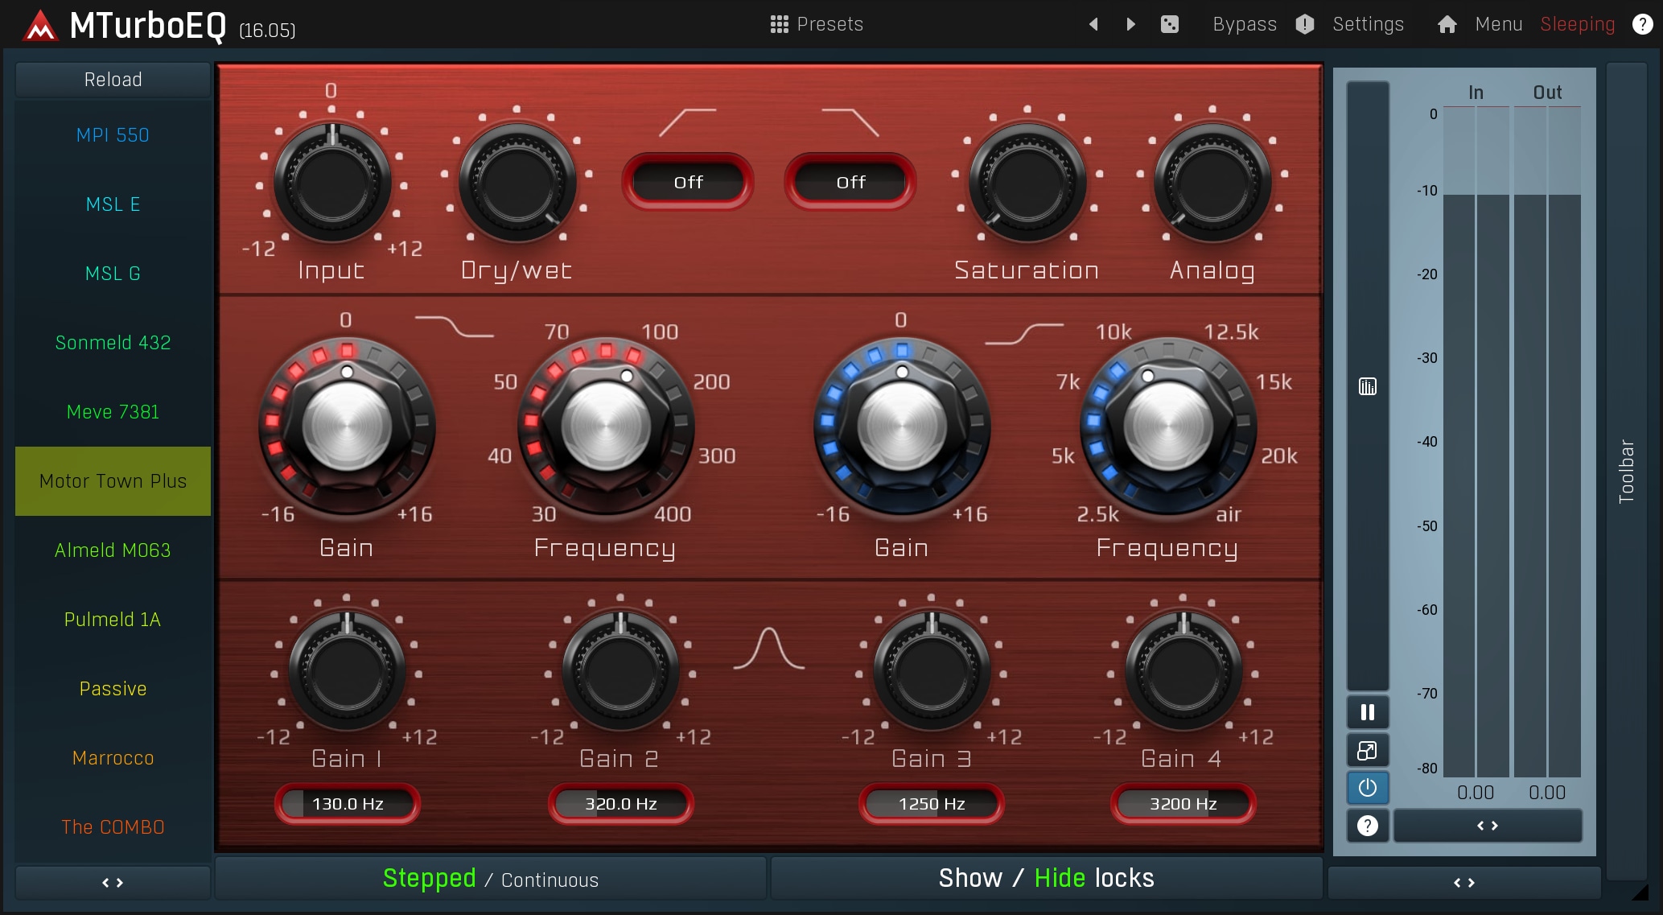Open the Settings menu
The height and width of the screenshot is (915, 1663).
pyautogui.click(x=1368, y=24)
